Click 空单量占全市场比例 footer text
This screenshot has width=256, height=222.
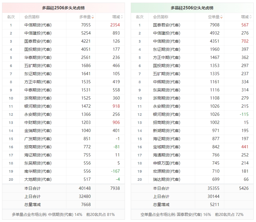192,215
